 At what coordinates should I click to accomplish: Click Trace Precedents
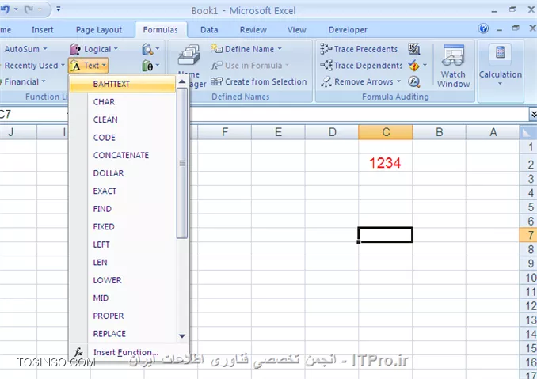(359, 49)
